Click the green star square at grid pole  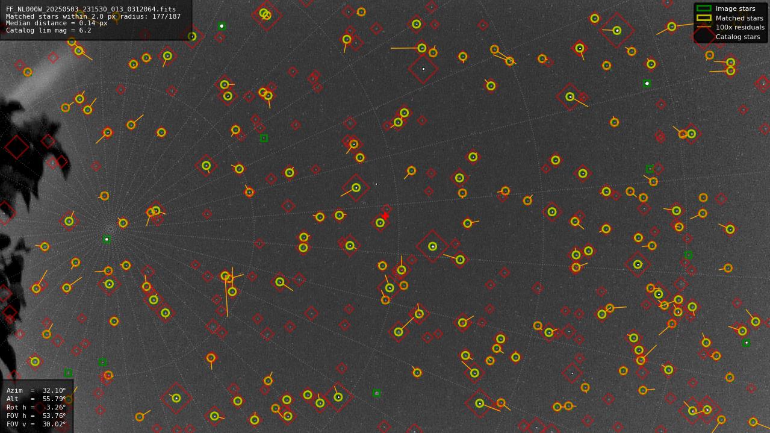click(107, 239)
